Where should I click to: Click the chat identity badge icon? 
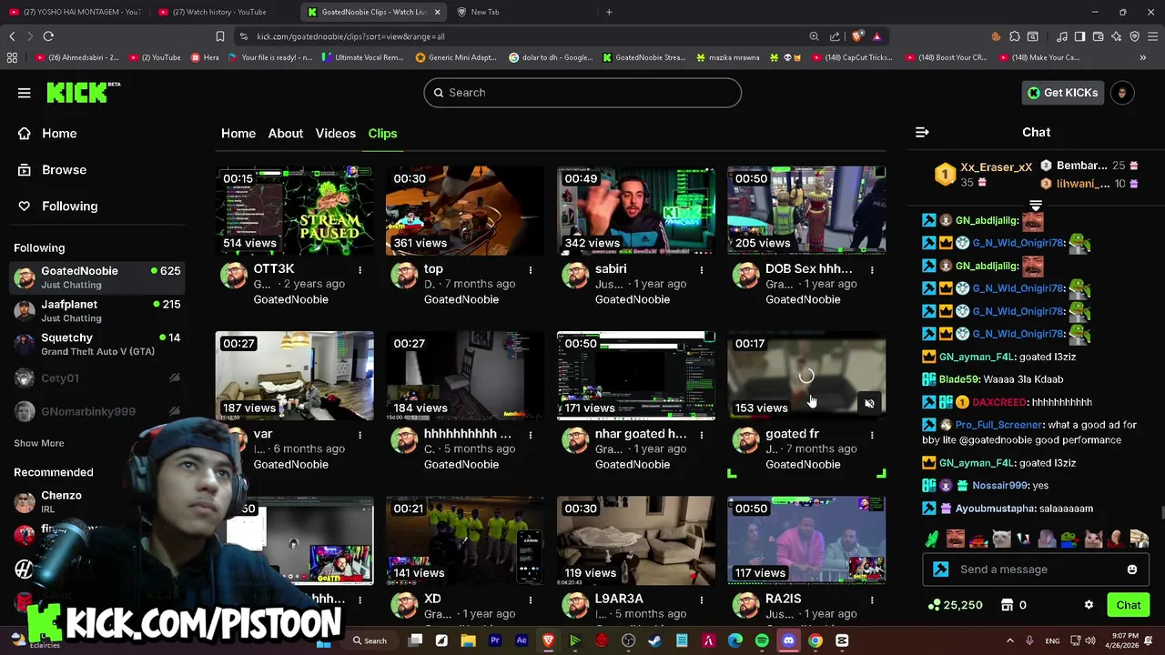click(x=941, y=569)
